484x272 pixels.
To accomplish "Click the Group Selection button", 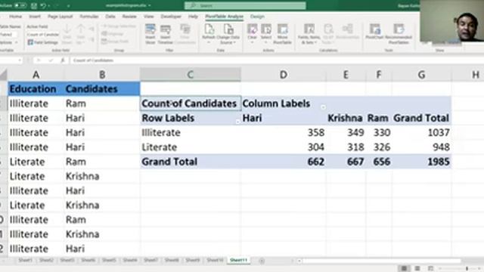I will (119, 26).
